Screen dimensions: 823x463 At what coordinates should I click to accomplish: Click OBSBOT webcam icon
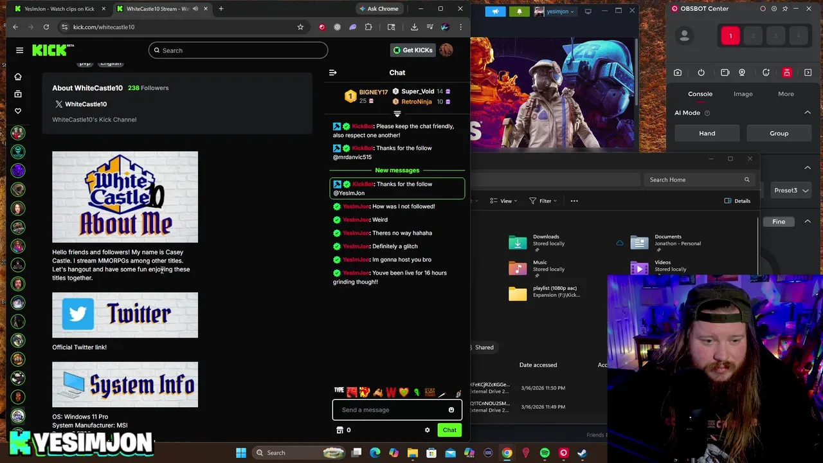[x=742, y=73]
